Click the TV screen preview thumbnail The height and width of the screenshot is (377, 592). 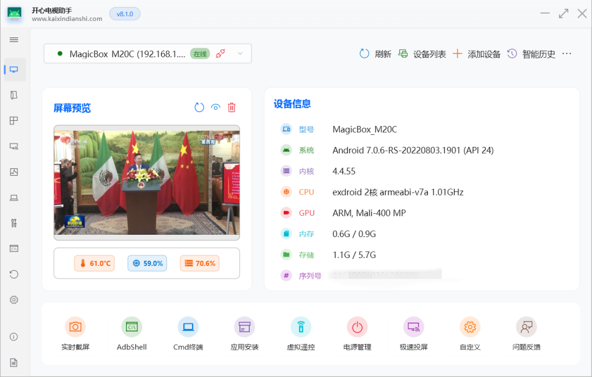(x=147, y=182)
